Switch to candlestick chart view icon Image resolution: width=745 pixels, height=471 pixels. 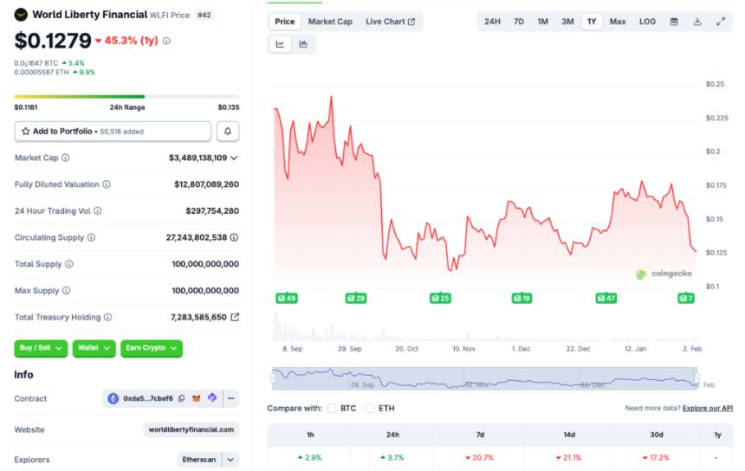(303, 44)
